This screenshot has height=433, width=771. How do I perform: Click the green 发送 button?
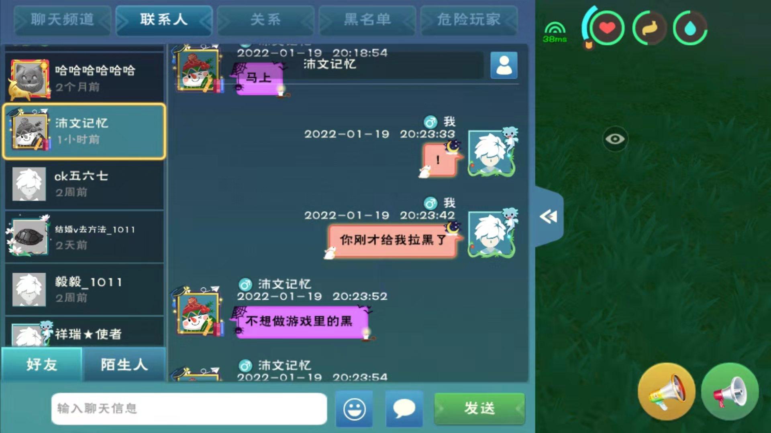pyautogui.click(x=479, y=409)
